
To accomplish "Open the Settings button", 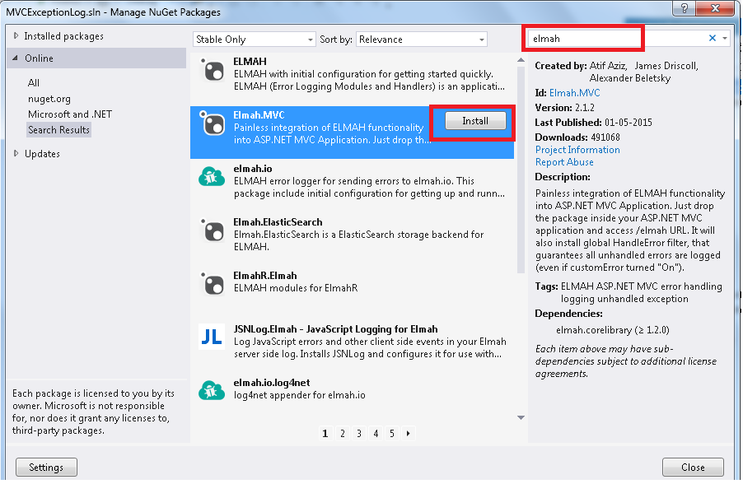I will pyautogui.click(x=46, y=468).
